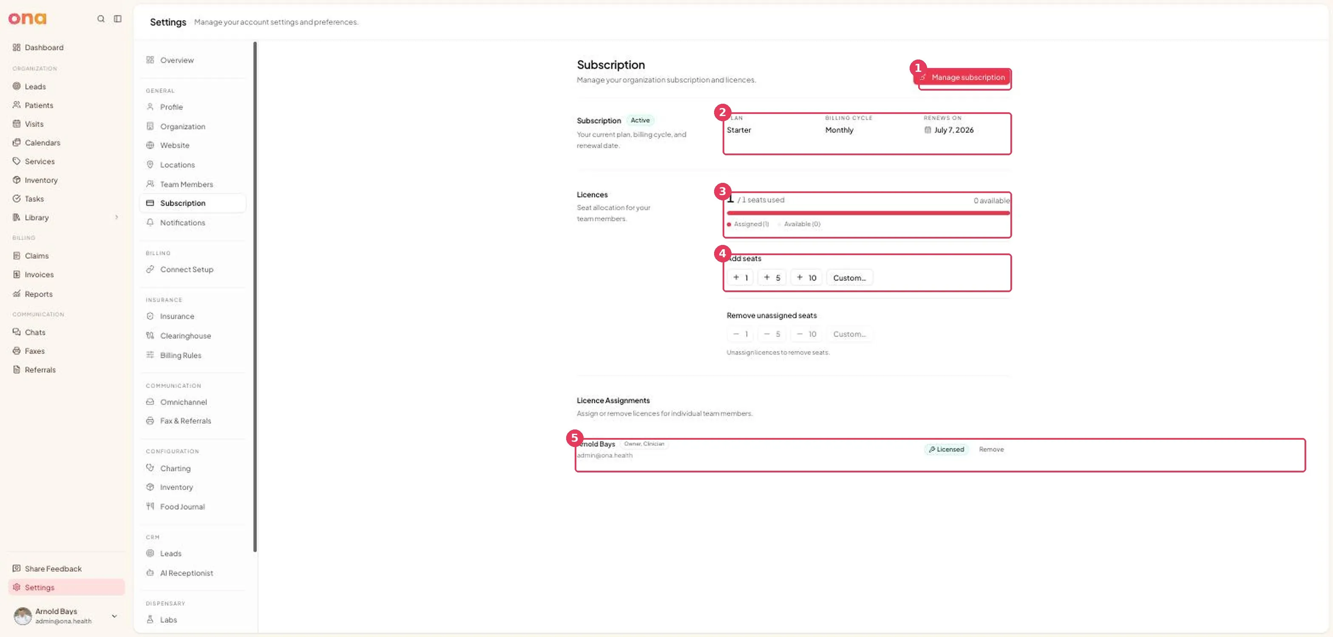Remove 1 unassigned seat button
1333x637 pixels.
[740, 334]
